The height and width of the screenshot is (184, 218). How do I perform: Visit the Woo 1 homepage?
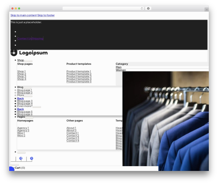point(21,133)
